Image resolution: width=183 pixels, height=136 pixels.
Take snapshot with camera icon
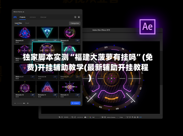[85, 117]
